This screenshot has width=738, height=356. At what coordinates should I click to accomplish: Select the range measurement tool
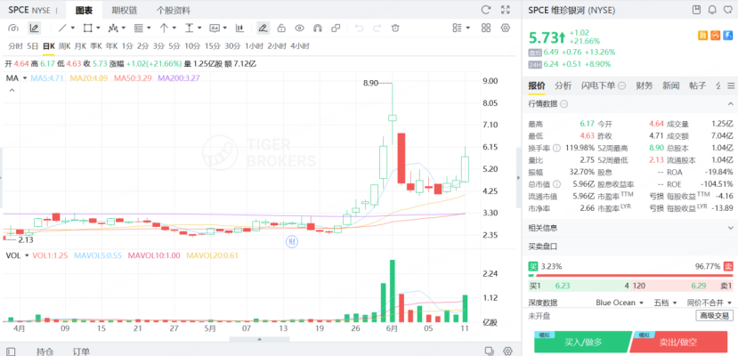pyautogui.click(x=190, y=28)
